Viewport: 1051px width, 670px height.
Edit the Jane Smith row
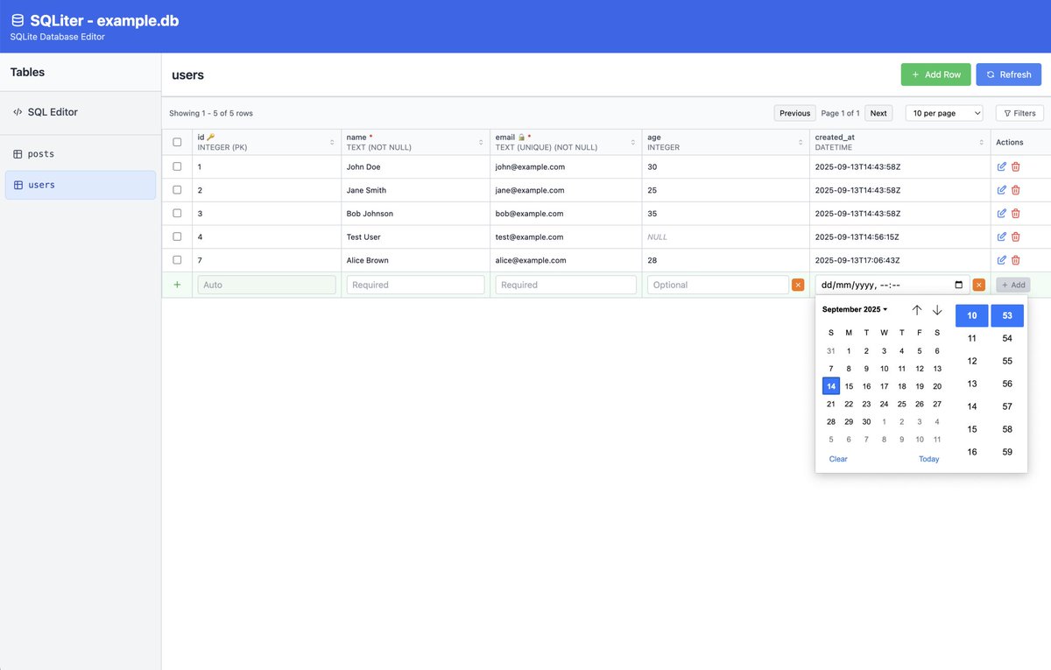pyautogui.click(x=1002, y=190)
